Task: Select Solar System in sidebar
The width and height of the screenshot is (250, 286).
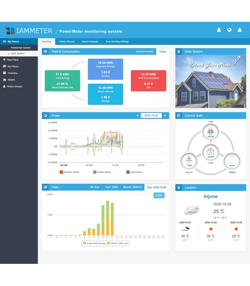Action: pyautogui.click(x=19, y=53)
